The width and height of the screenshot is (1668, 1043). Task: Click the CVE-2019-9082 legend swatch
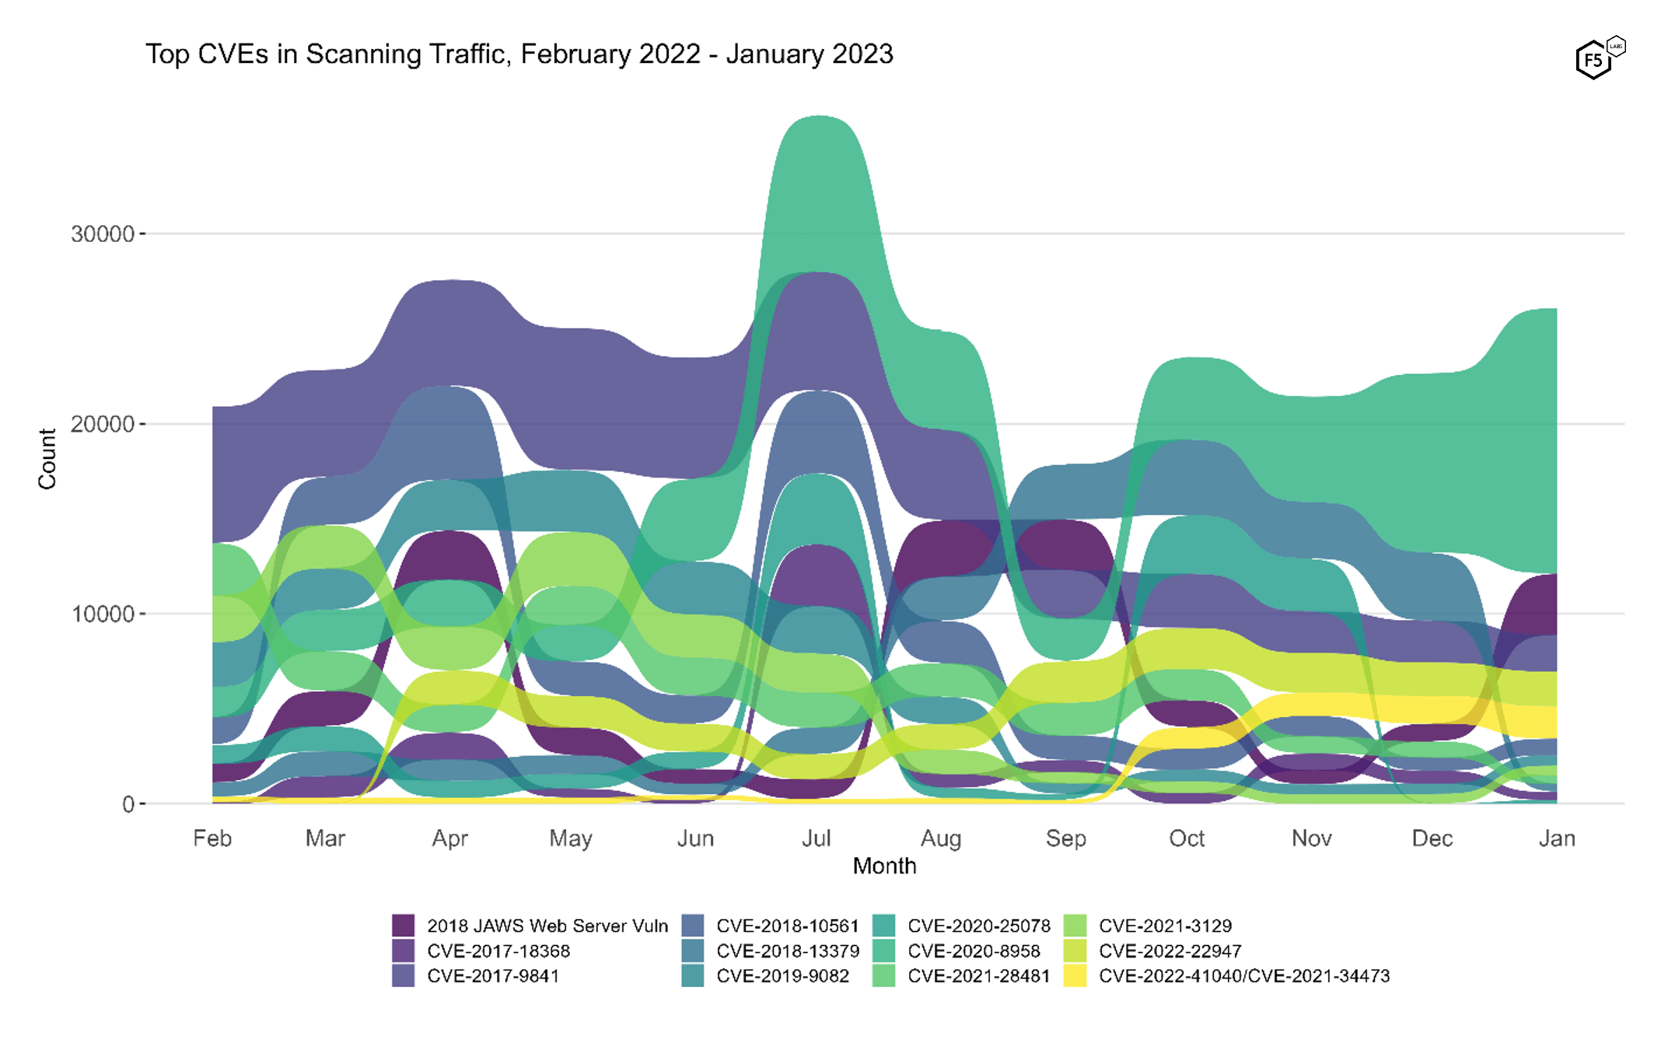click(x=692, y=975)
